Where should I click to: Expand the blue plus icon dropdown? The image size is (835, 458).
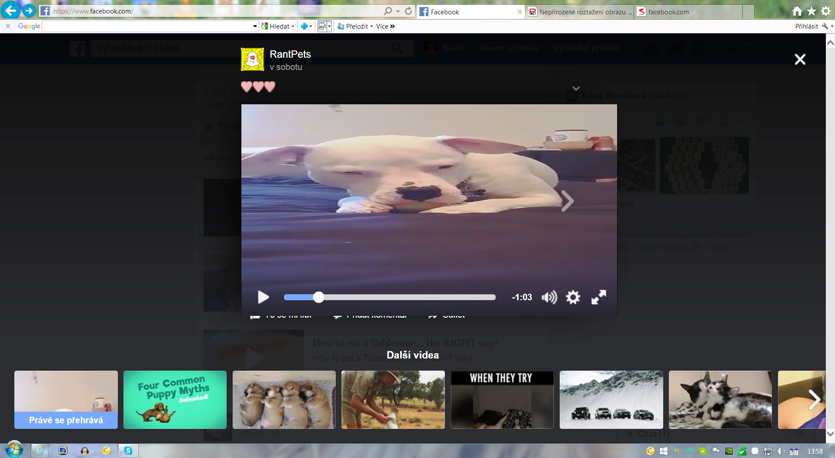click(x=311, y=27)
